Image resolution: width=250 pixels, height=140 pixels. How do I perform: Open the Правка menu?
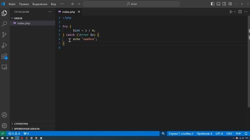click(x=24, y=4)
